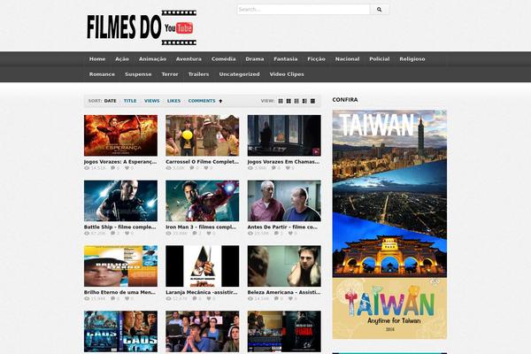Click Laranja Mecânica title link
Viewport: 531px width, 354px height.
coord(202,292)
